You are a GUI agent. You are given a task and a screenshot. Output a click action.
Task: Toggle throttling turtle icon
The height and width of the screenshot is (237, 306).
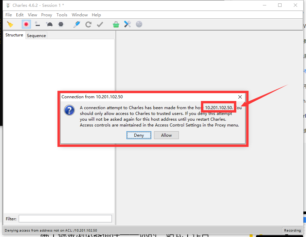[49, 24]
